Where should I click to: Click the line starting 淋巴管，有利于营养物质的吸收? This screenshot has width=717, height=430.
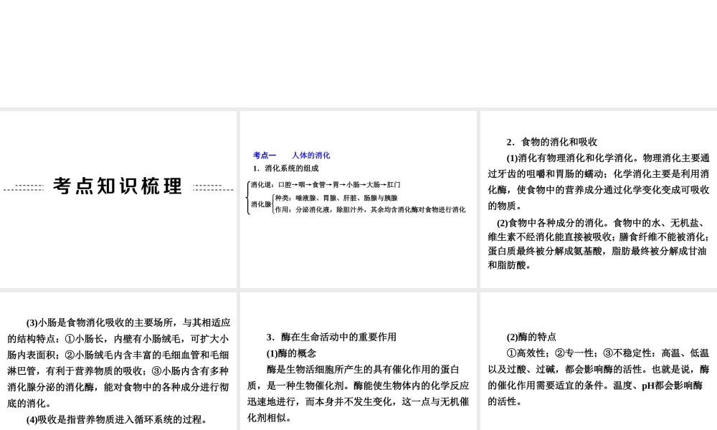pos(118,371)
